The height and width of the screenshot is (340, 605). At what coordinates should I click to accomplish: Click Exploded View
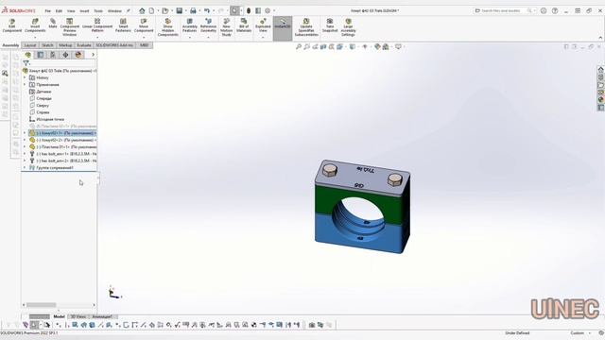click(x=263, y=25)
